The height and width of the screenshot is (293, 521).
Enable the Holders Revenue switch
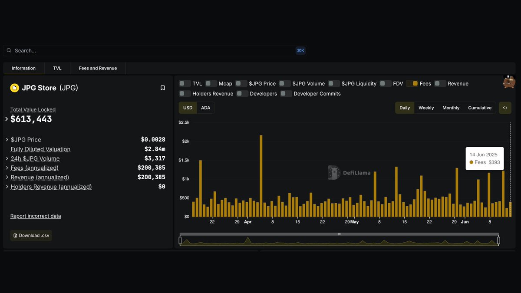pos(185,93)
